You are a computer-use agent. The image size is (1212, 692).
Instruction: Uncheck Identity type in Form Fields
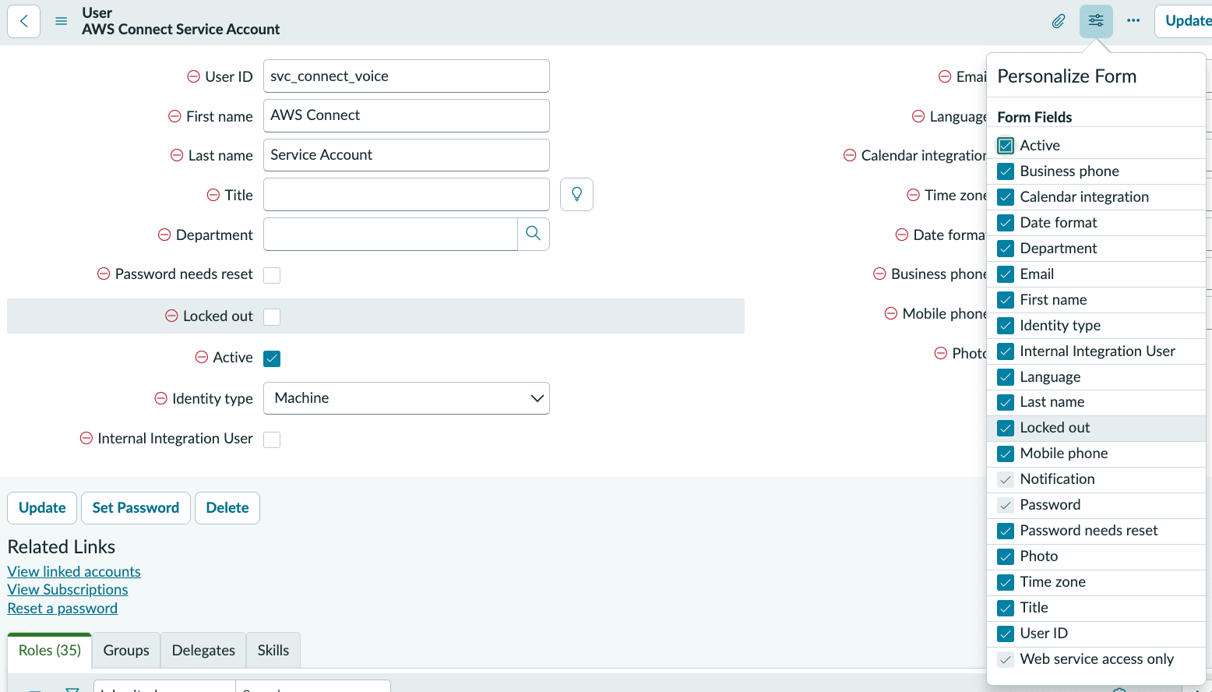click(1006, 326)
